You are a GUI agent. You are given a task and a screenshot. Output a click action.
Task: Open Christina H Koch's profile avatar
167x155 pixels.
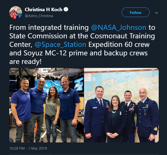pos(16,12)
